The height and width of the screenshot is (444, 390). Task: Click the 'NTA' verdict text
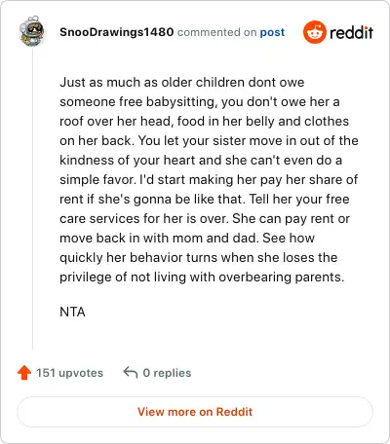coord(72,312)
